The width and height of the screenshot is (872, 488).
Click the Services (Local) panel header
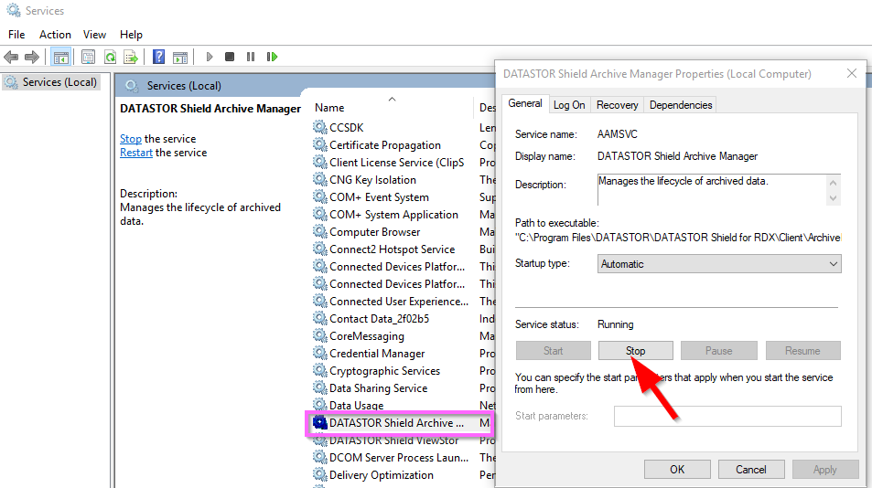pos(184,86)
